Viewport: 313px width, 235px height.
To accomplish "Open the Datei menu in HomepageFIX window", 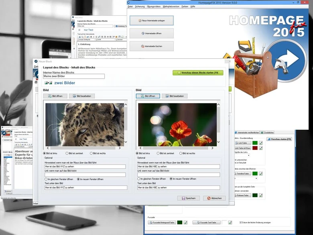I will tap(130, 6).
